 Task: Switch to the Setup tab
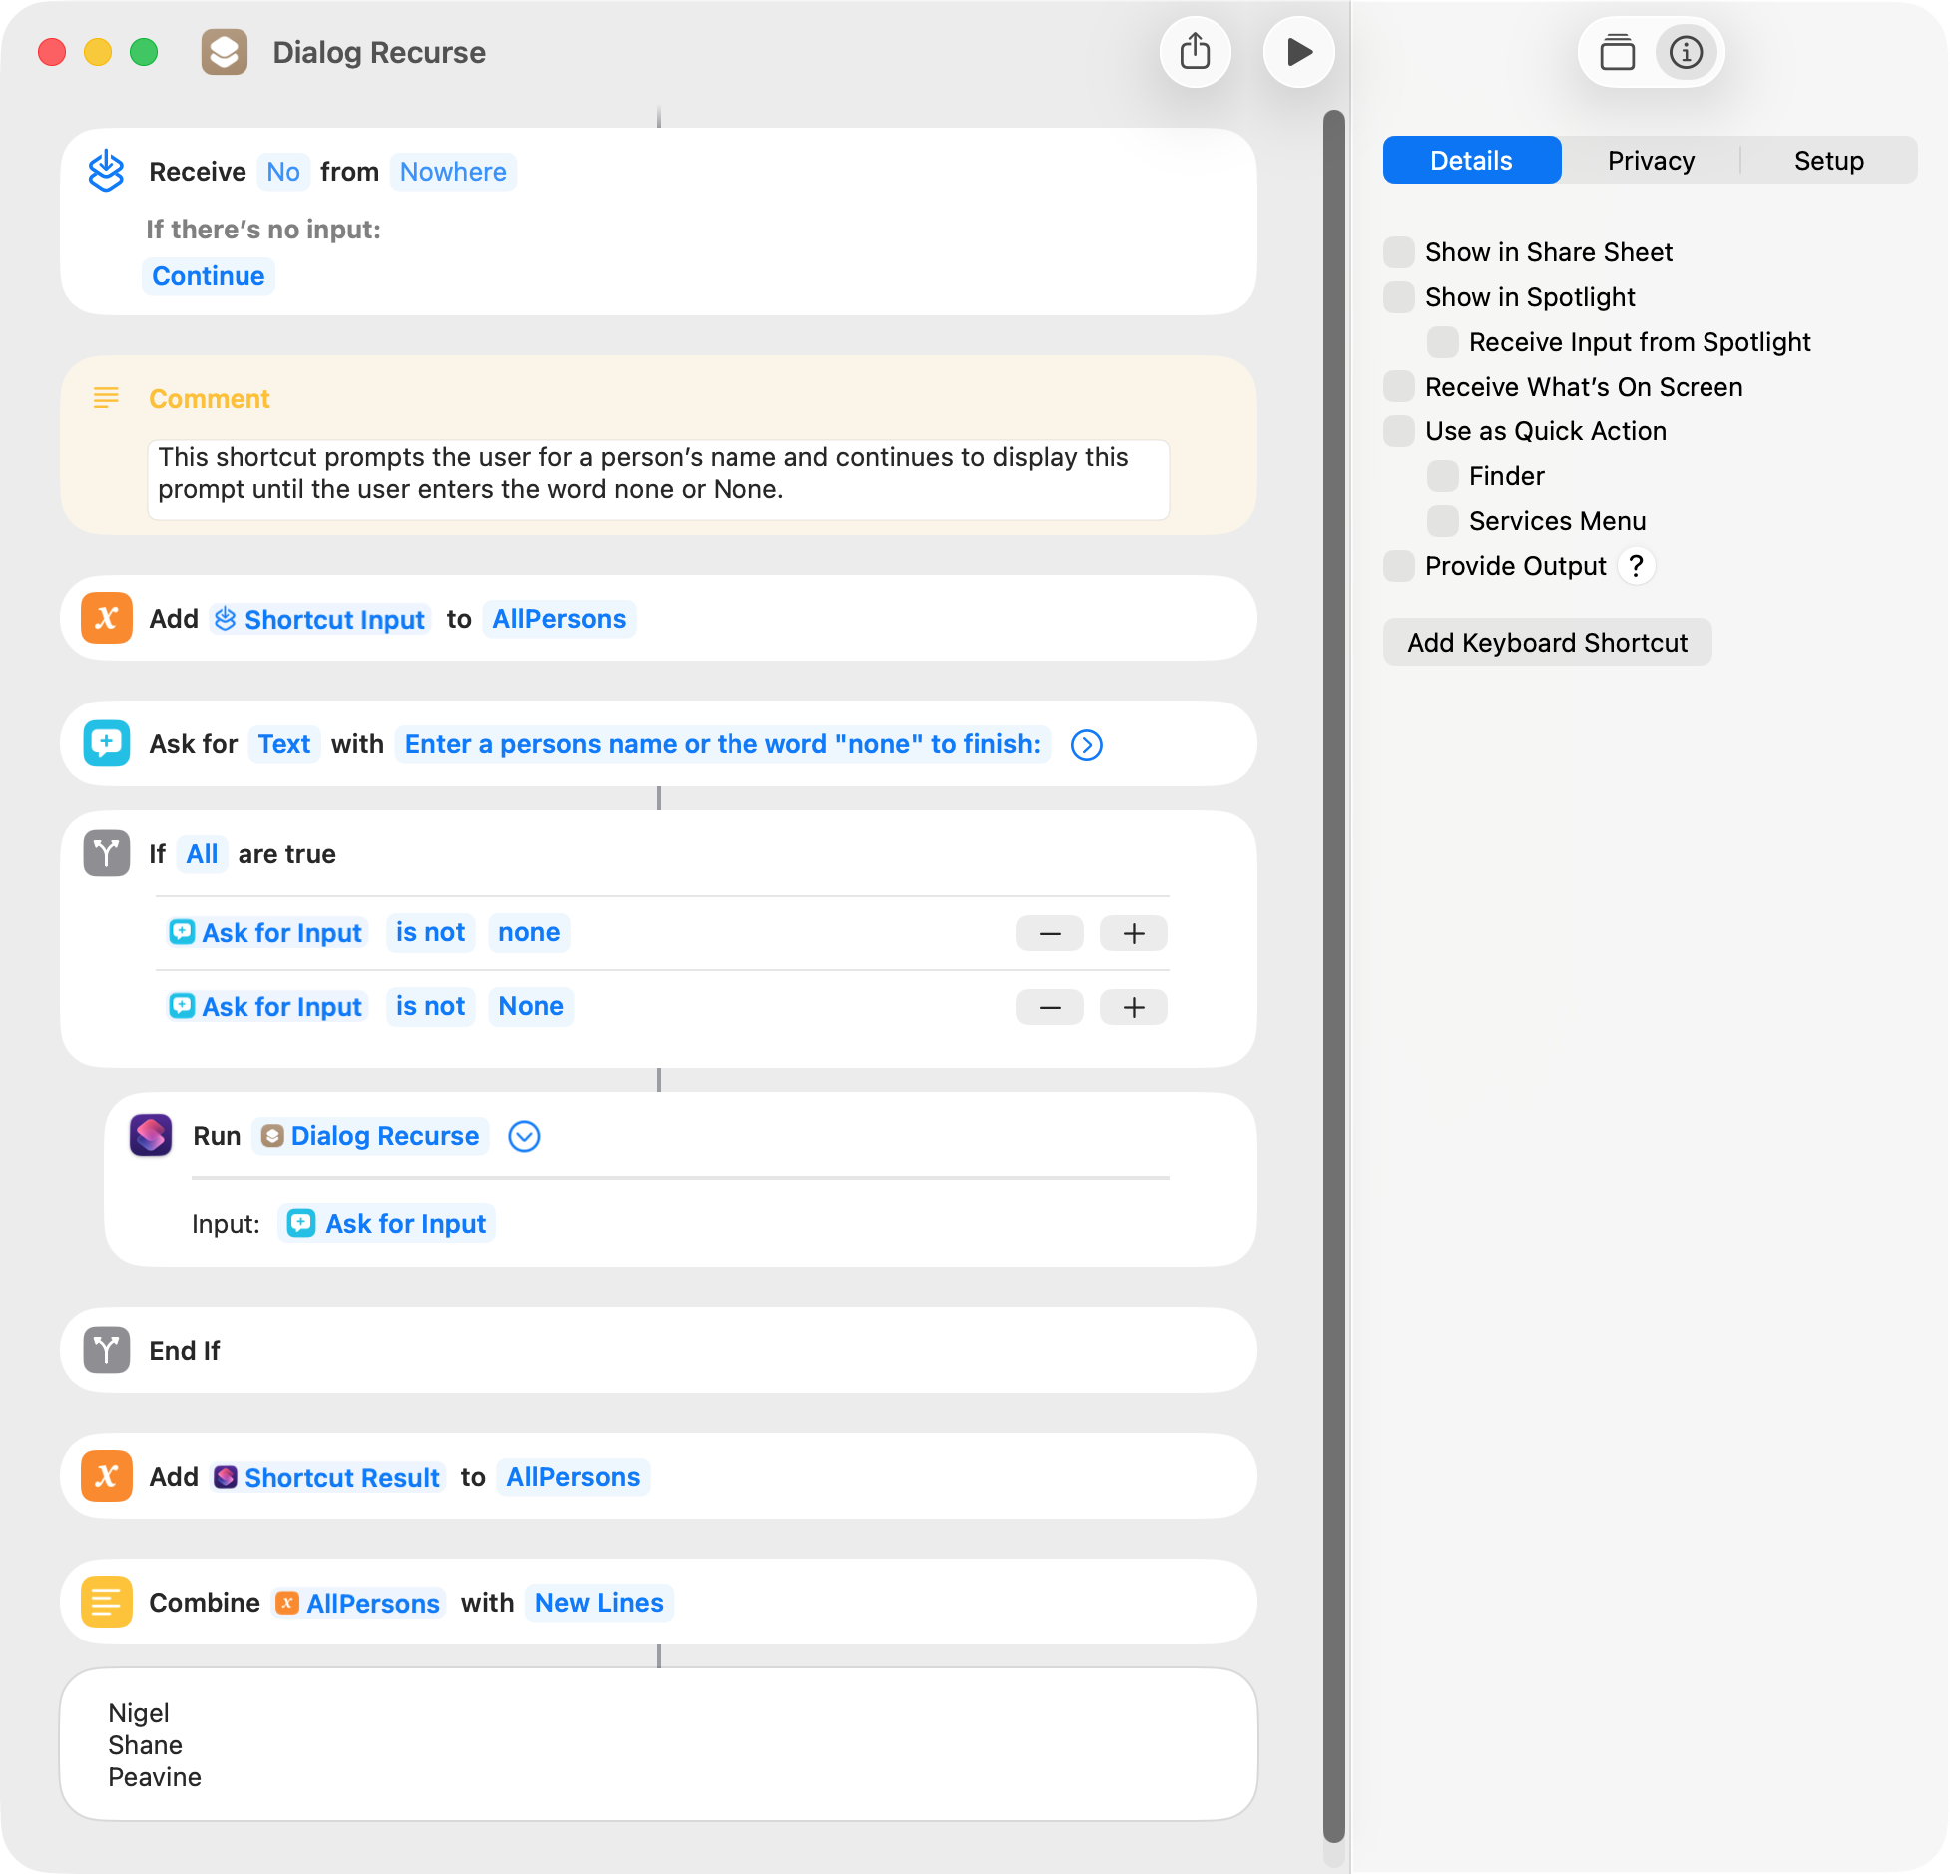[1828, 161]
